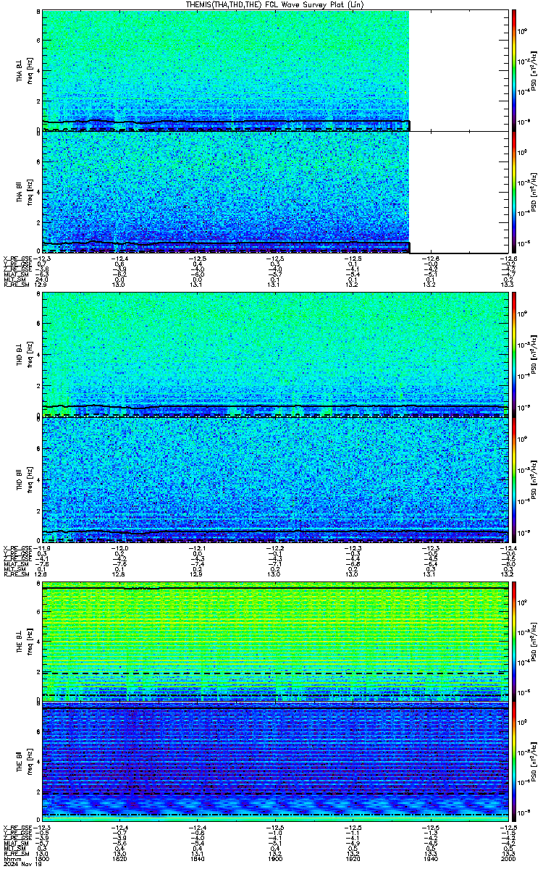The image size is (543, 869).
Task: Click the R_RE_SM row label under THD panels
Action: click(16, 574)
